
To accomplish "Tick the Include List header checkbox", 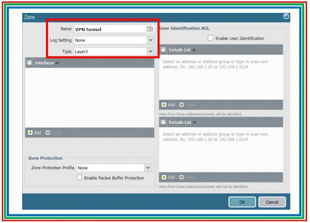I will [x=164, y=49].
